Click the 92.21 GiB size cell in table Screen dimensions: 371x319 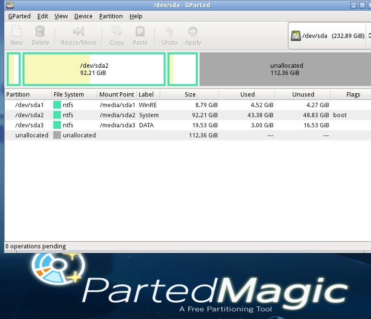(x=205, y=115)
